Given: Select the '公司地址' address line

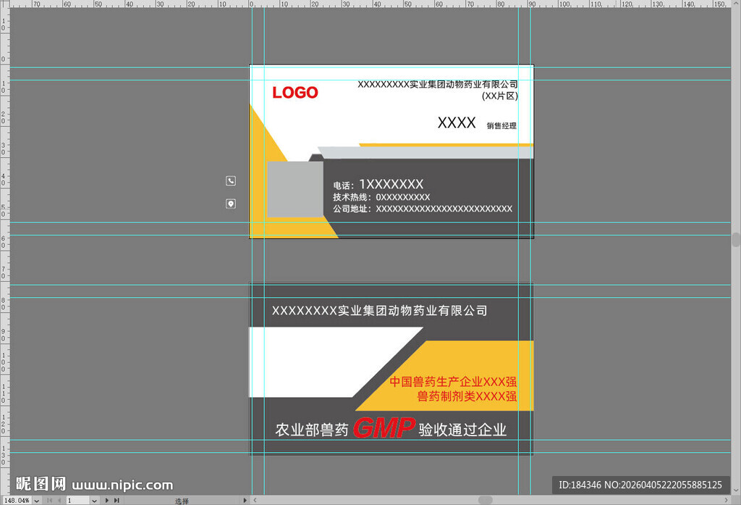Looking at the screenshot, I should 423,209.
